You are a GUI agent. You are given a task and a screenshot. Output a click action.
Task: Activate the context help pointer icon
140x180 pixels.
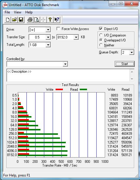56,20
